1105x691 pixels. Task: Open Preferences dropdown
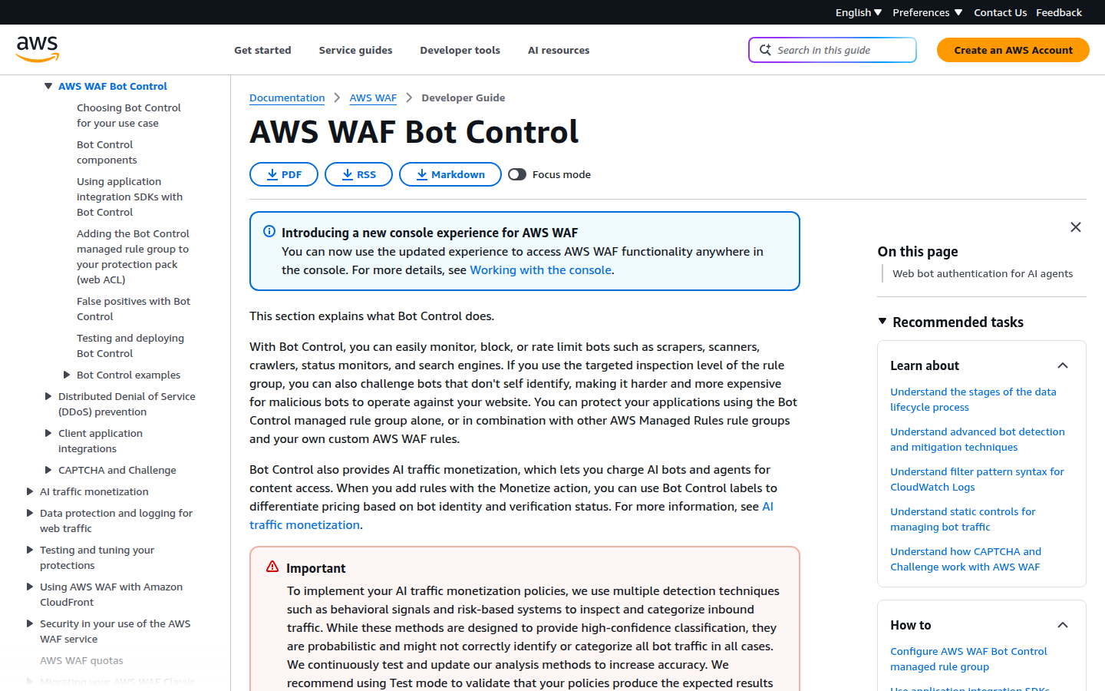pyautogui.click(x=927, y=12)
